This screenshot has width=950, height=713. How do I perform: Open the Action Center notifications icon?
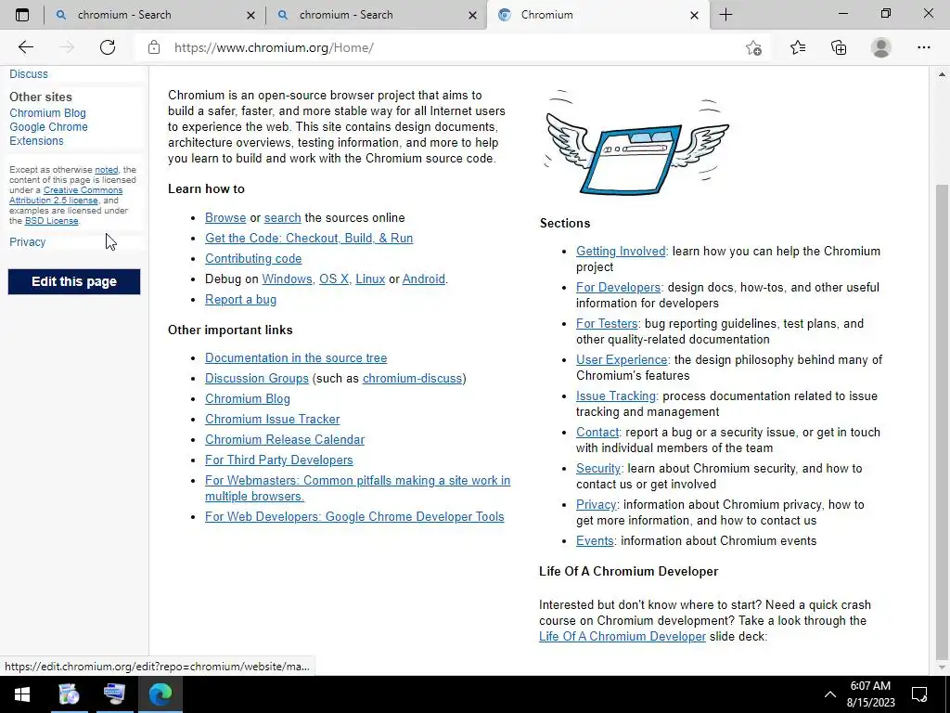coord(919,694)
